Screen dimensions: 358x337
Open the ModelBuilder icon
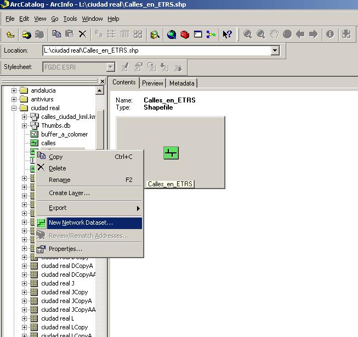coord(211,35)
